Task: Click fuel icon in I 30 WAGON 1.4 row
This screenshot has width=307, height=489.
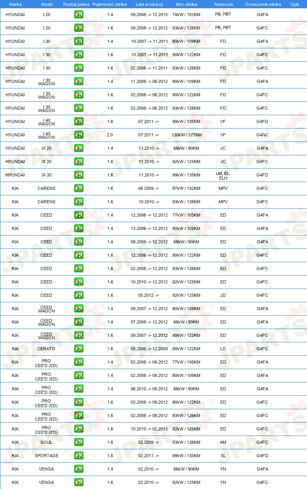Action: tap(79, 81)
